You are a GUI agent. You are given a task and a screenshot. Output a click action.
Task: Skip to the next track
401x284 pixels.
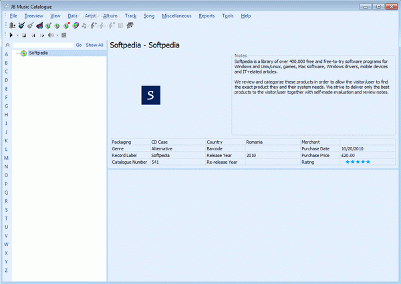(42, 35)
